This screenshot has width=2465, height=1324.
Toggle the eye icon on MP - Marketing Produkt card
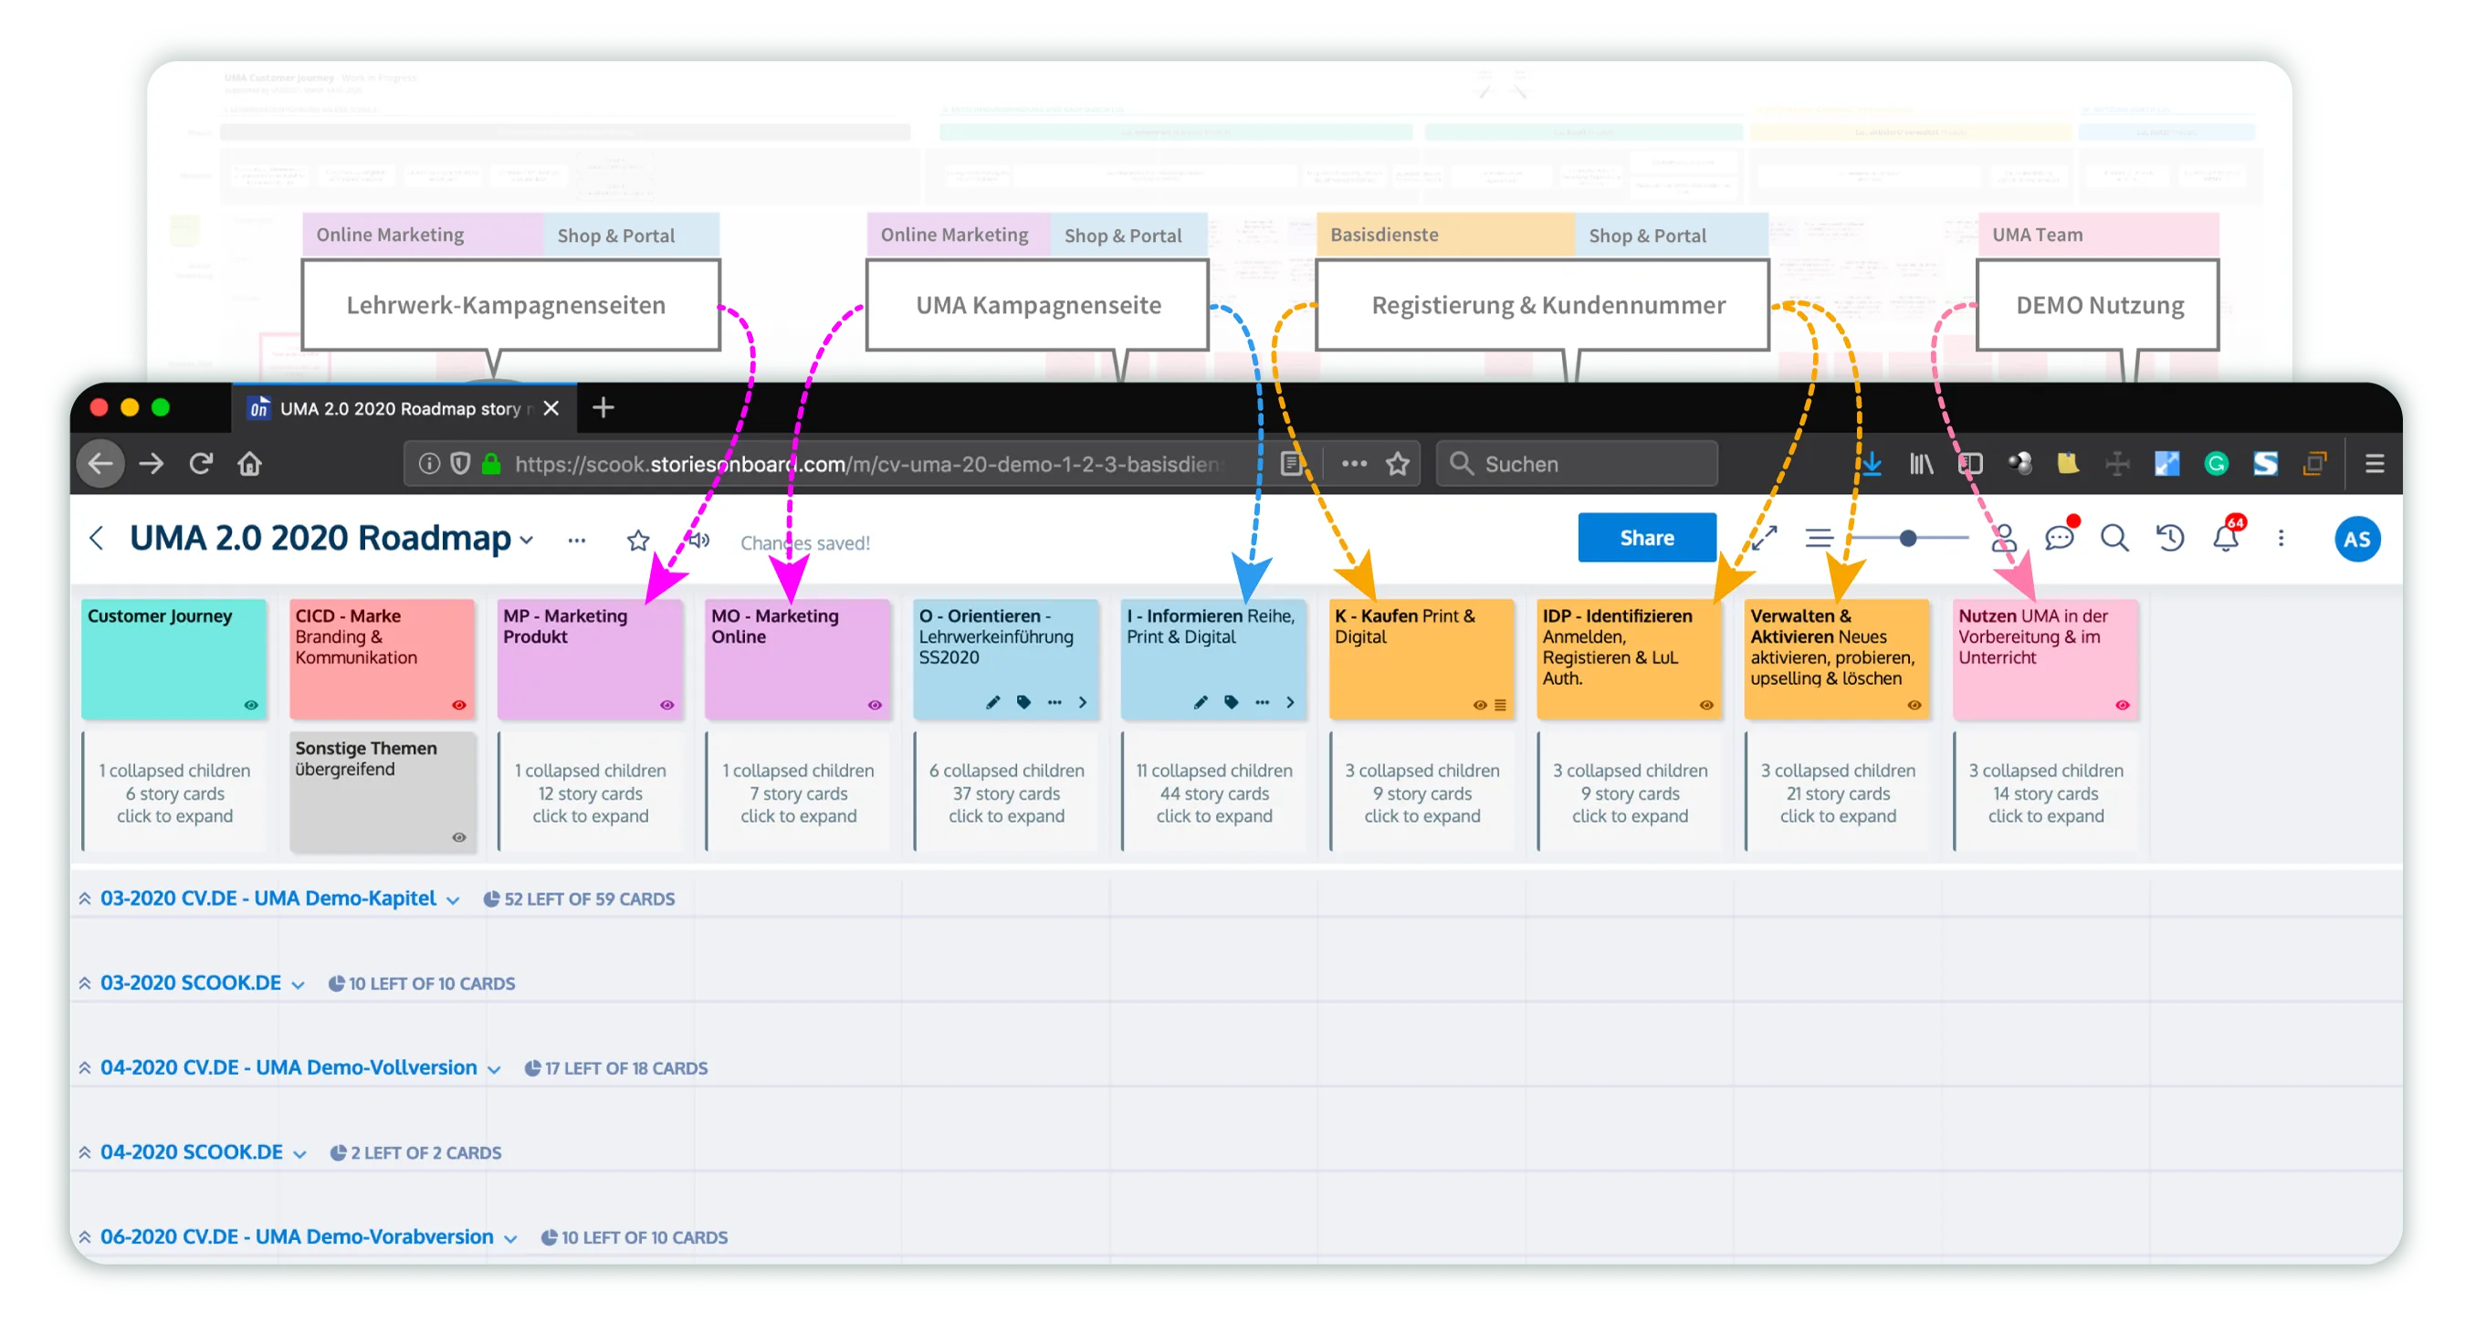[667, 706]
